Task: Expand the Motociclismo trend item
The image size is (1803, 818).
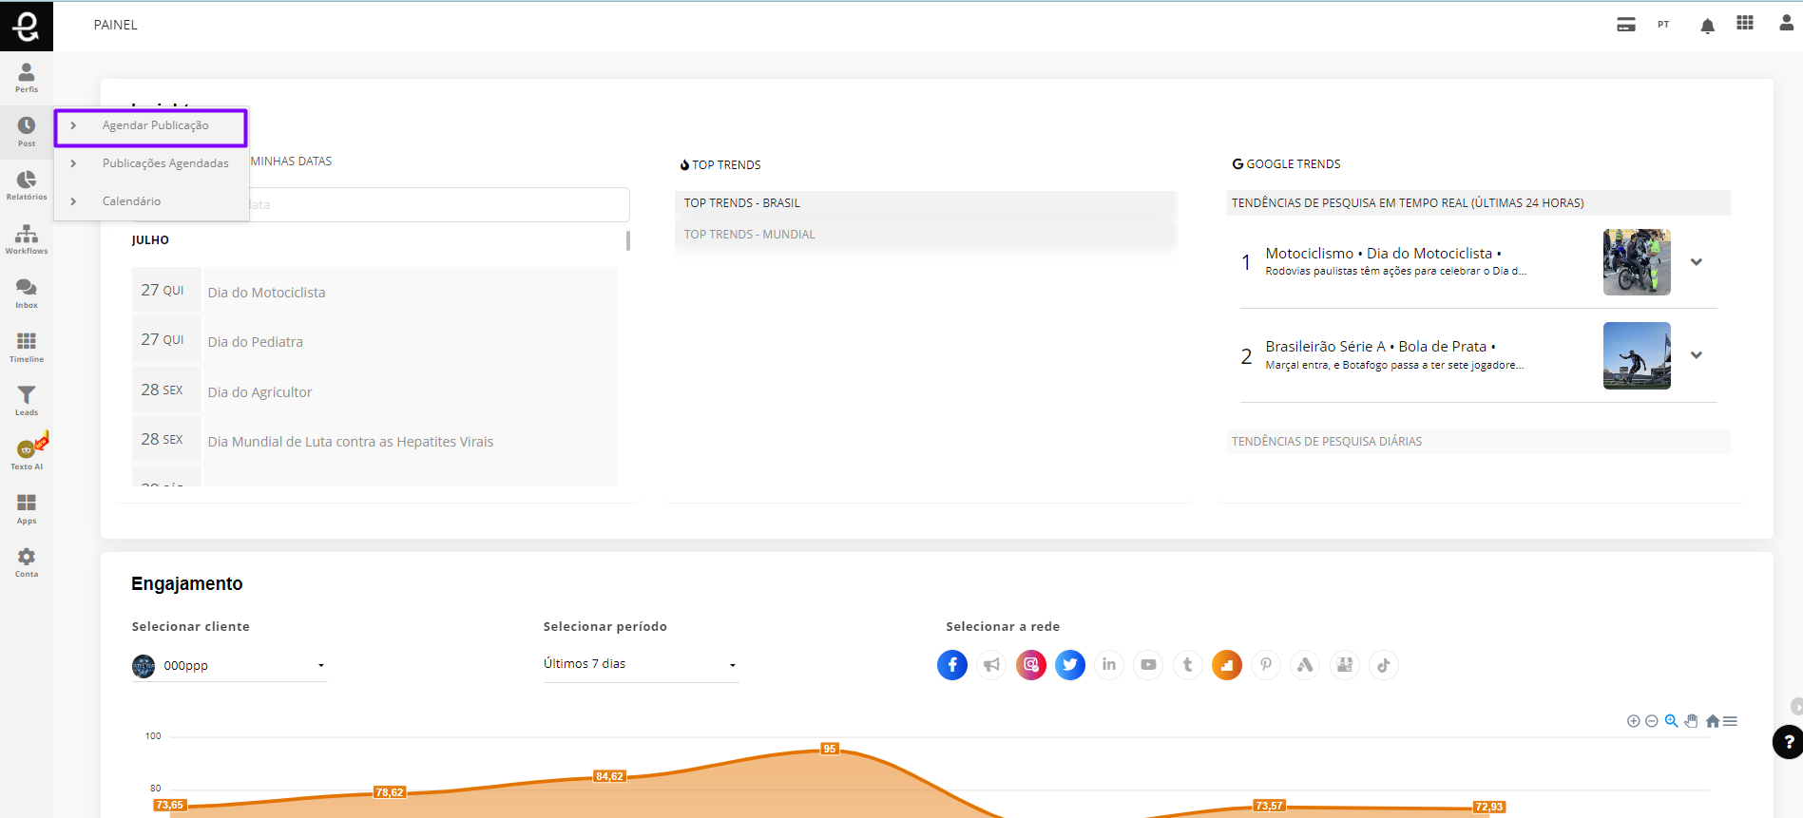Action: (1697, 262)
